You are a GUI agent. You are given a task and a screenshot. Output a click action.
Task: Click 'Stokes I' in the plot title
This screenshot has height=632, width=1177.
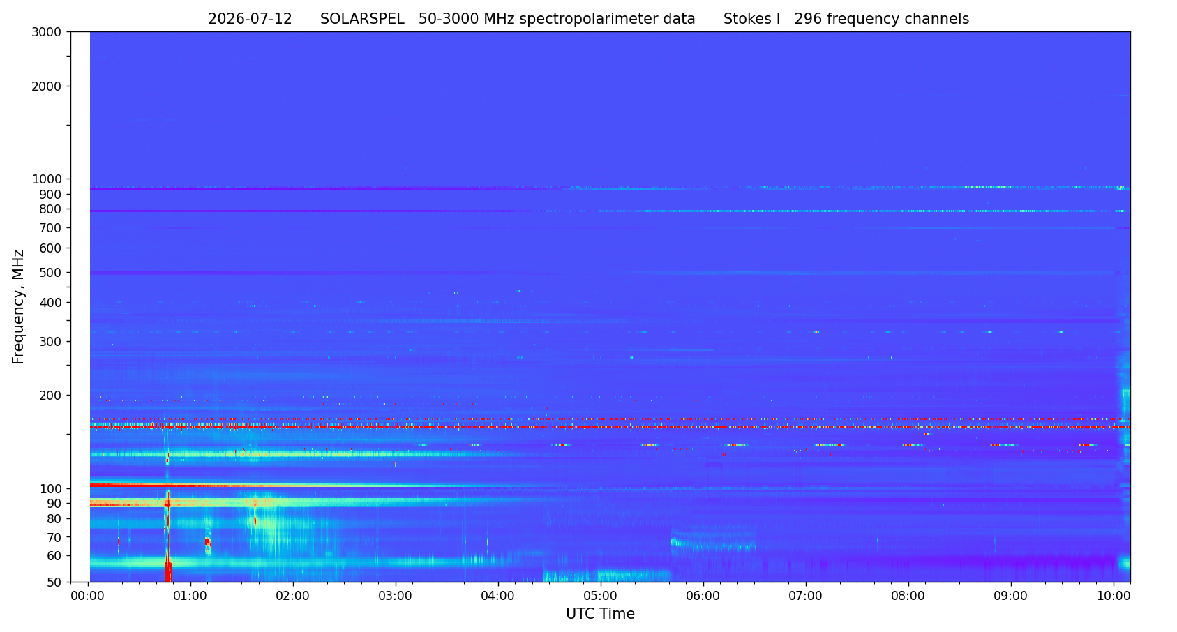[751, 20]
